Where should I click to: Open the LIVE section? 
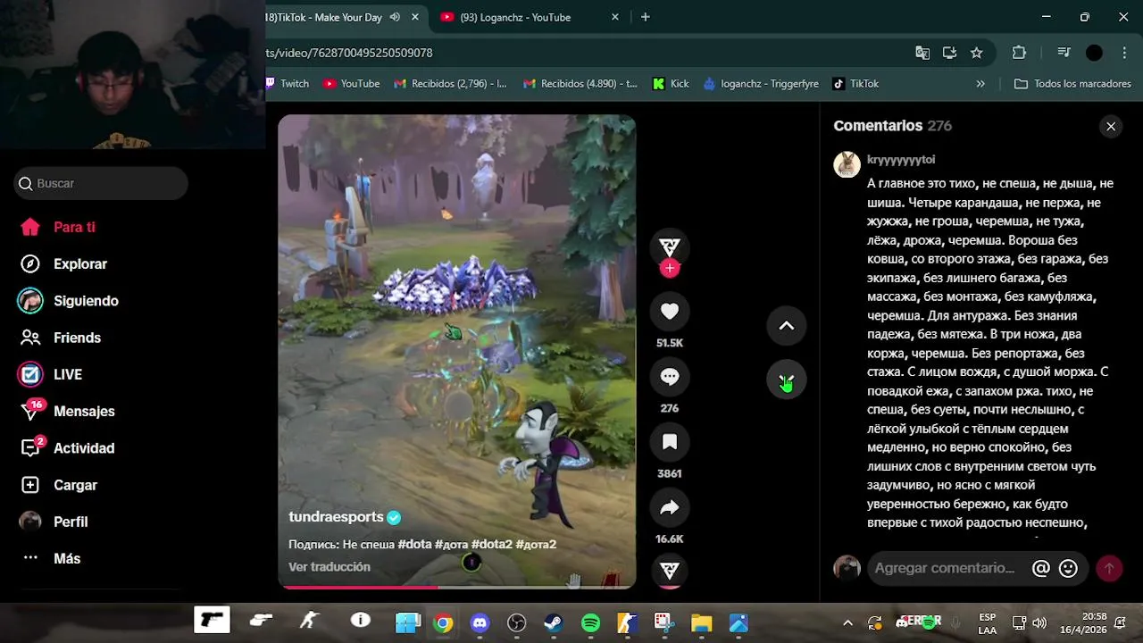(50, 375)
